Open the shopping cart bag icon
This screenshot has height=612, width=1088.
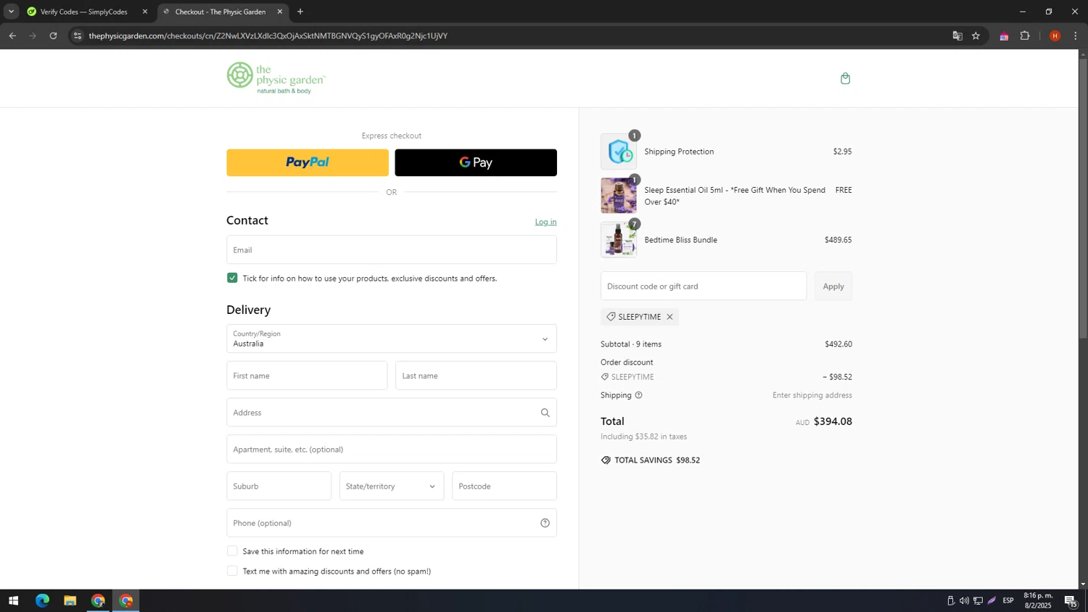tap(845, 78)
